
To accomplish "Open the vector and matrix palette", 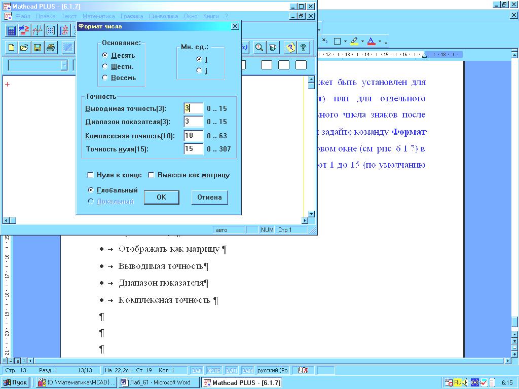I will [x=50, y=30].
